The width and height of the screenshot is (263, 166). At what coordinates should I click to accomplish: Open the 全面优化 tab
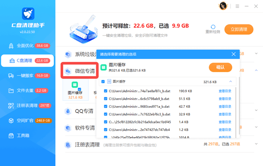(27, 46)
